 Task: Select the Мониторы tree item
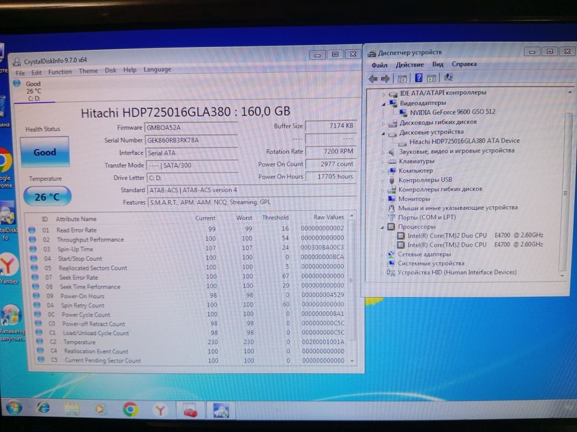(x=414, y=199)
